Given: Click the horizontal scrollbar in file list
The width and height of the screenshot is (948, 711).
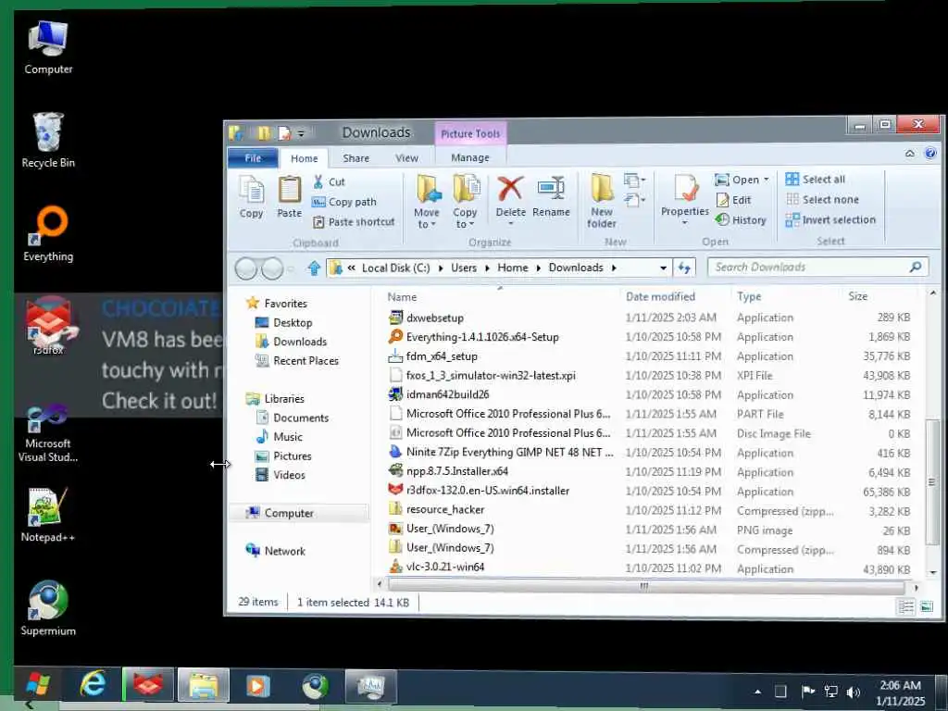Looking at the screenshot, I should [645, 586].
